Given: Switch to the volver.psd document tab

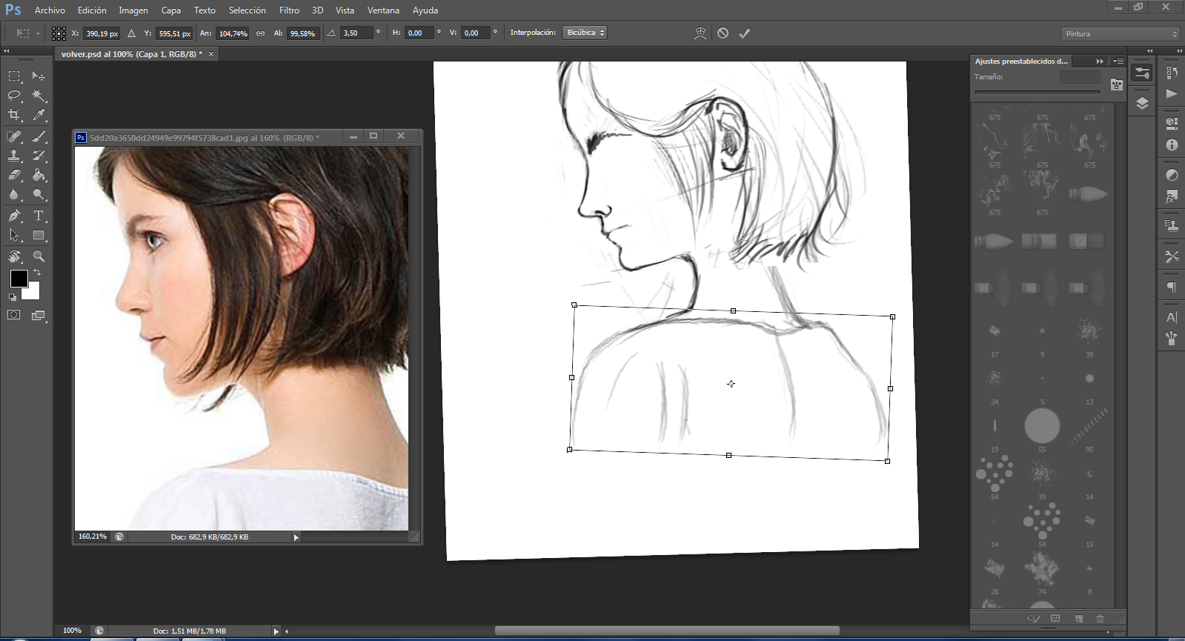Looking at the screenshot, I should (131, 54).
